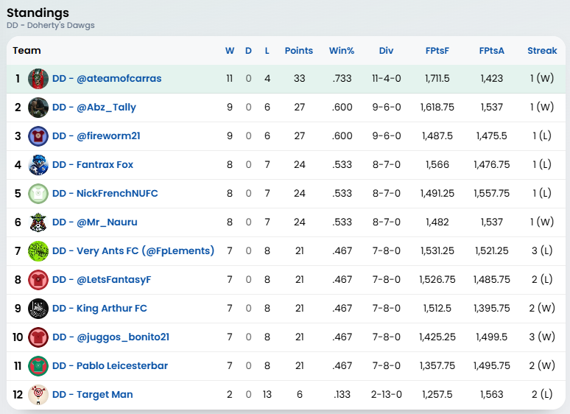Open the DD - @Mr_Nauru team link
570x414 pixels.
point(95,222)
